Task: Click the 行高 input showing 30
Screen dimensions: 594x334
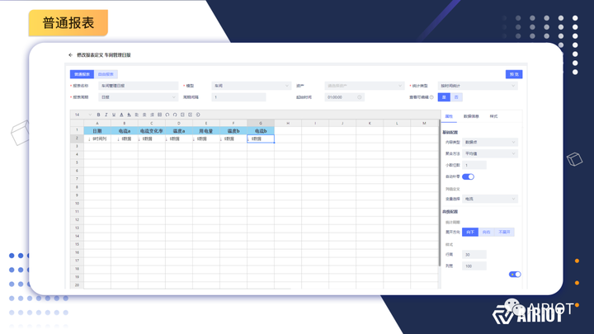Action: (x=474, y=255)
